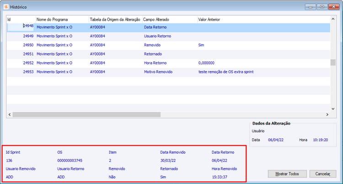Close the Histórico window

pyautogui.click(x=333, y=7)
